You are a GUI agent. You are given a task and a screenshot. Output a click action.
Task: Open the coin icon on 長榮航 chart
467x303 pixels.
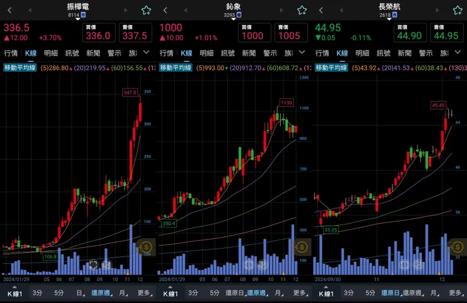tap(458, 247)
